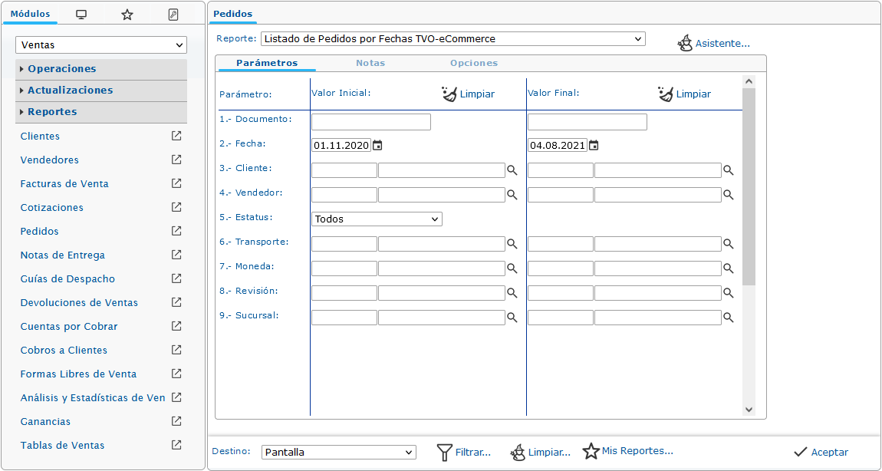Switch to the Notas tab
This screenshot has height=471, width=882.
[x=370, y=63]
